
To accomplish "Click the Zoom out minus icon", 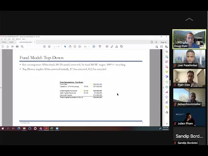I will [75, 46].
